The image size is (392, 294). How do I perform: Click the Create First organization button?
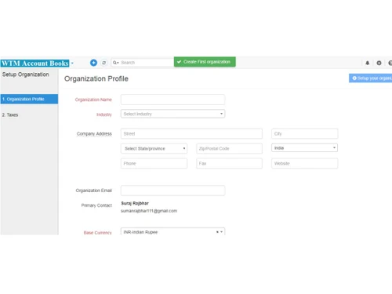click(x=205, y=62)
